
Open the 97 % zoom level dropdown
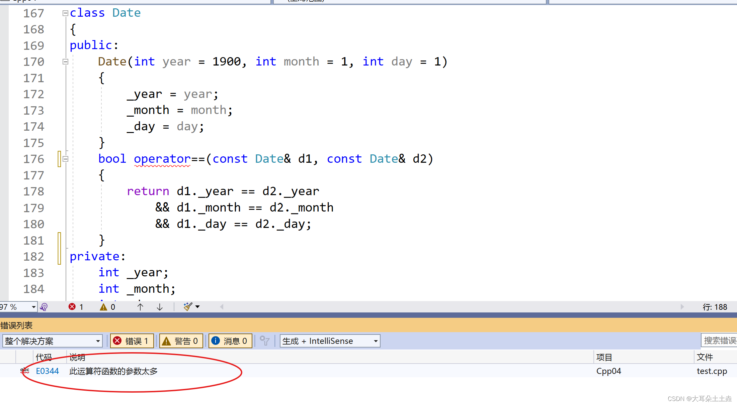click(x=33, y=307)
